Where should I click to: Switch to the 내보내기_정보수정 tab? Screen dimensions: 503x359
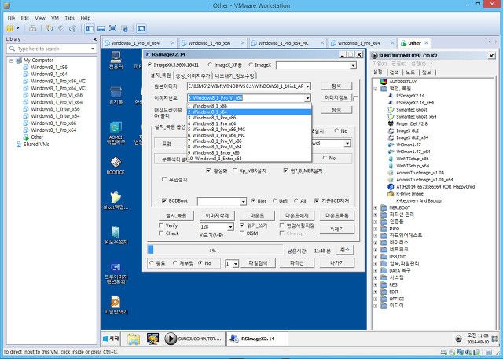pyautogui.click(x=234, y=75)
